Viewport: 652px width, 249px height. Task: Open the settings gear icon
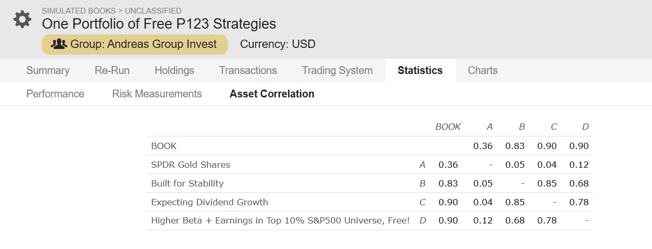point(22,19)
